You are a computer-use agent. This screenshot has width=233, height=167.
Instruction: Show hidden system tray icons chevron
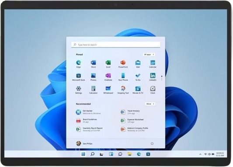[x=200, y=154]
